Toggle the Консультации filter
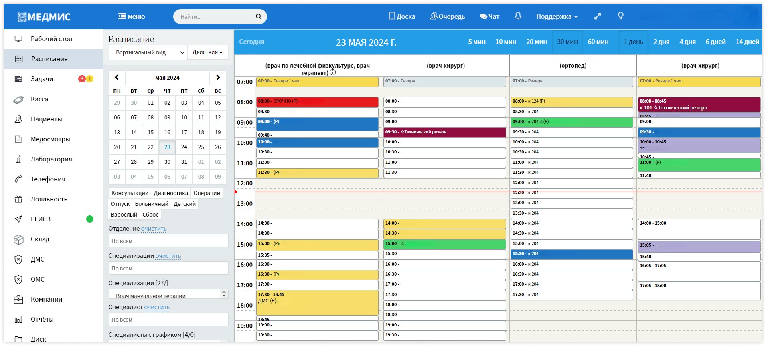The height and width of the screenshot is (346, 766). coord(130,193)
